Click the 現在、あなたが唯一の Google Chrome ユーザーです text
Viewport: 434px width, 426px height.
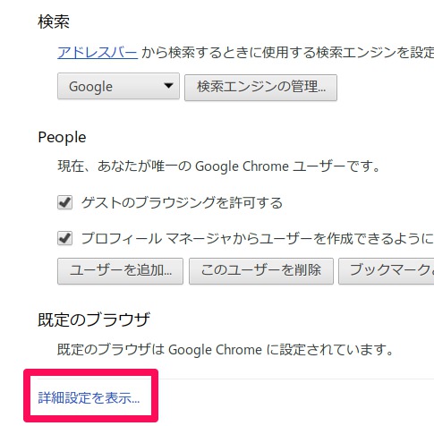(219, 166)
